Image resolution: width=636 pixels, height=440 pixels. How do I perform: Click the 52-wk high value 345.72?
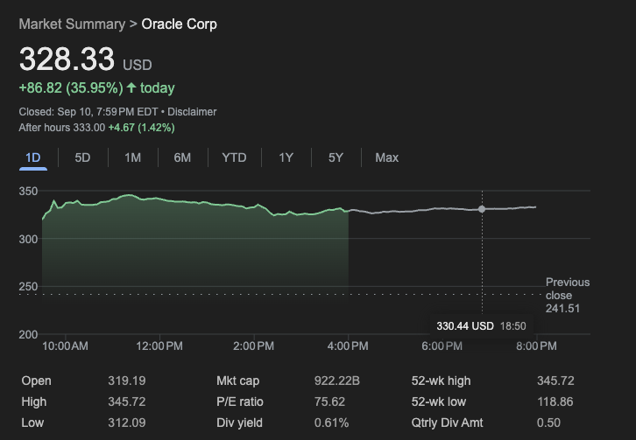tap(555, 381)
